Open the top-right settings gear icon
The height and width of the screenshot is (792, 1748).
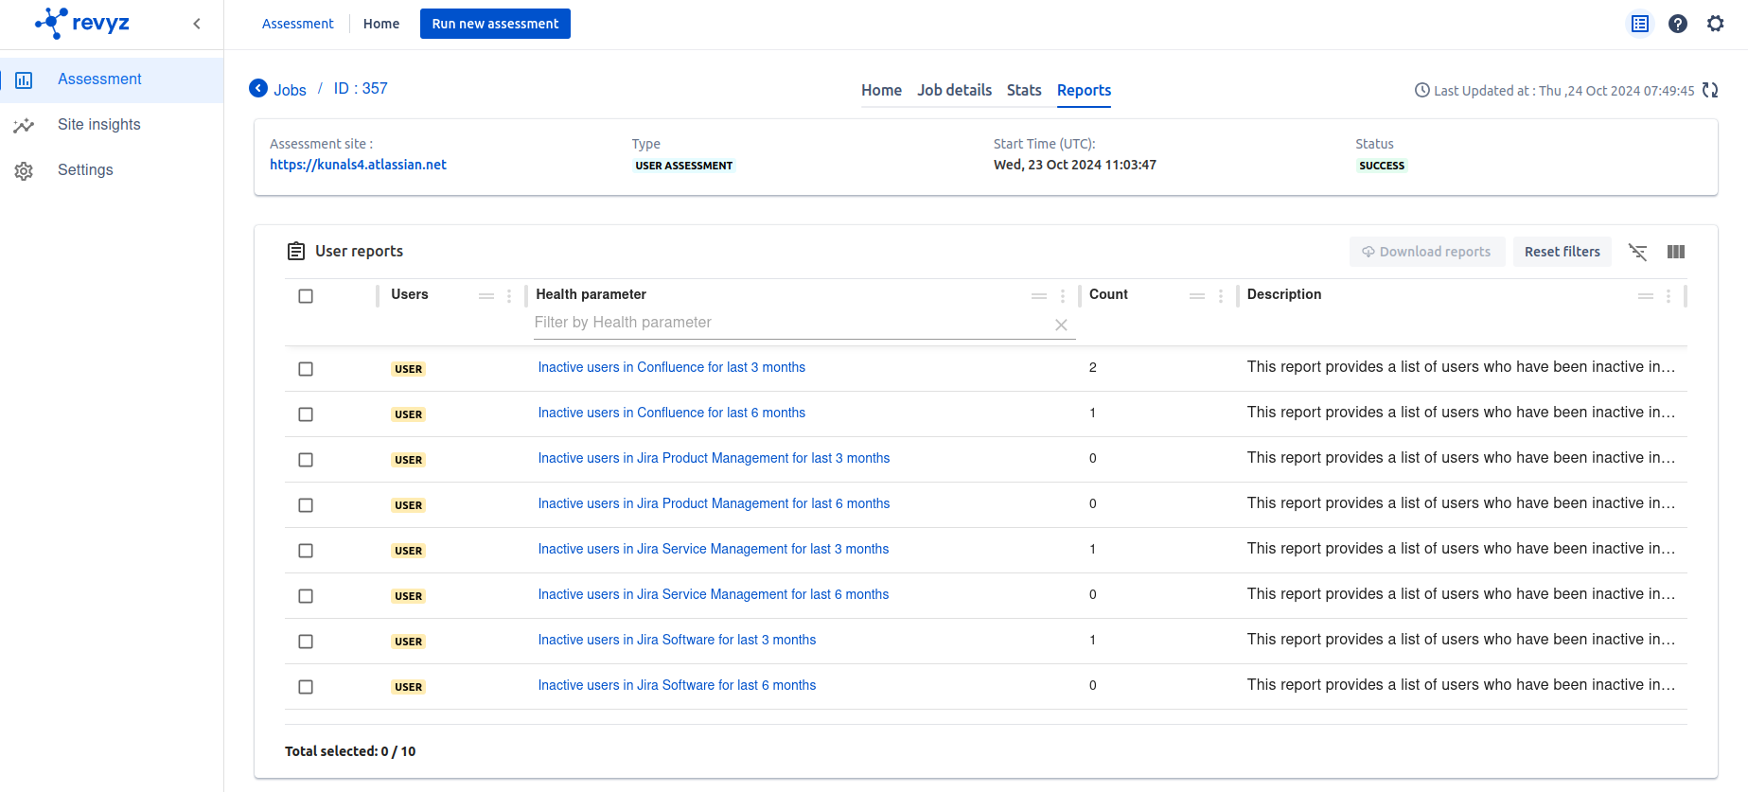1716,24
